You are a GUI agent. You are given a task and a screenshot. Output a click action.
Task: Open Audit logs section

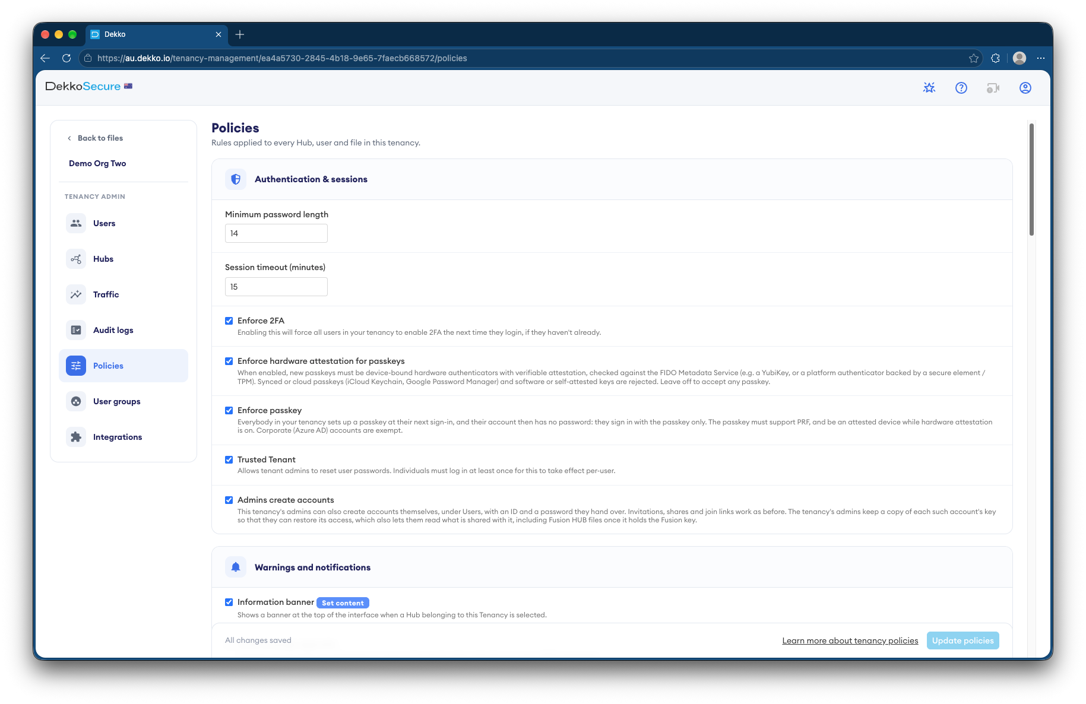tap(124, 330)
